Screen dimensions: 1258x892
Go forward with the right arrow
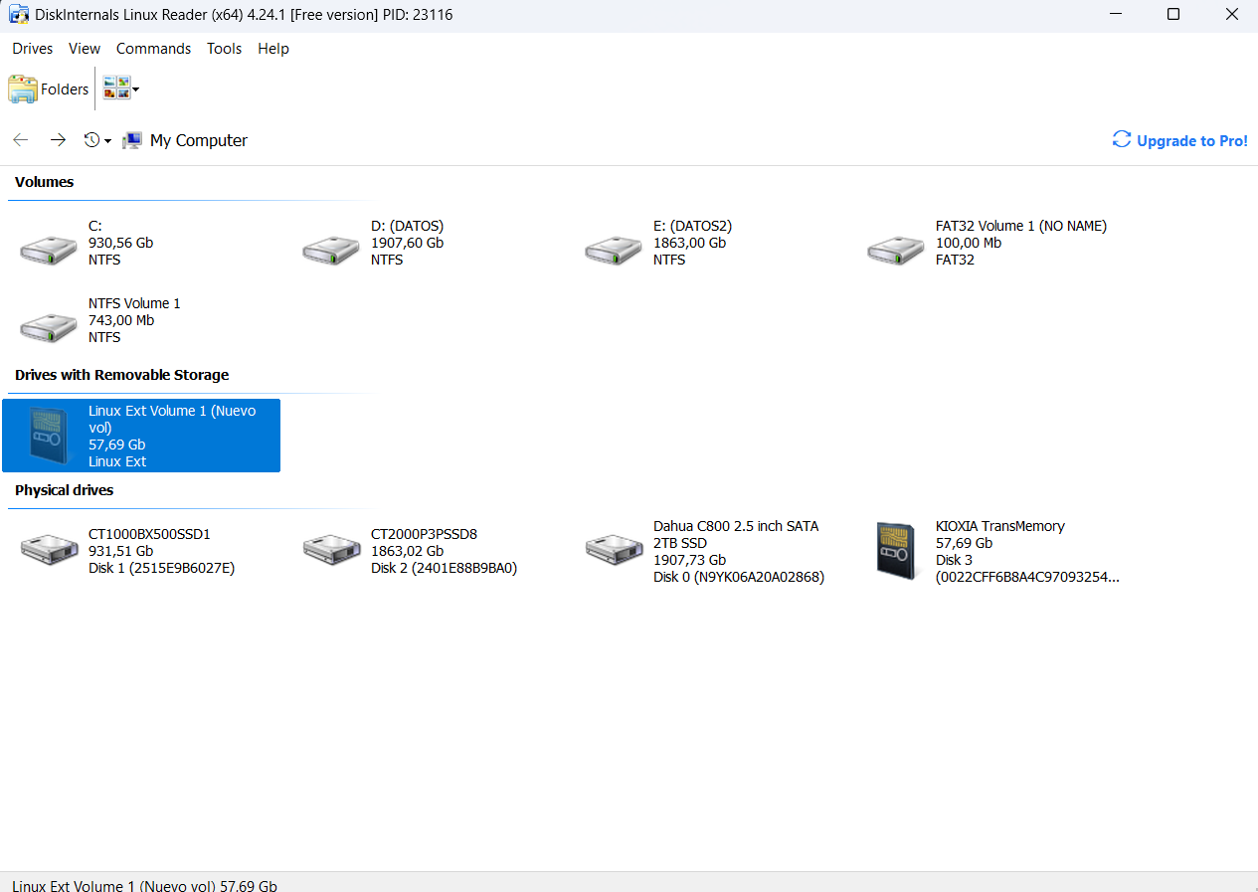pos(58,140)
